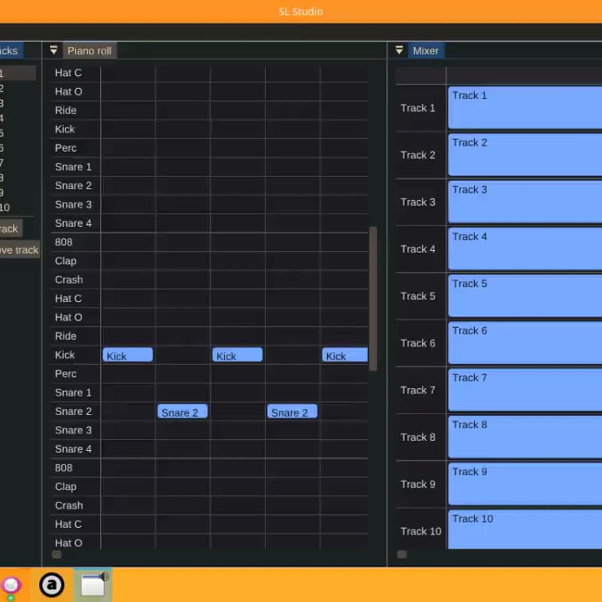The image size is (602, 602).
Task: Click the pink orb icon in the taskbar
Action: tap(11, 586)
